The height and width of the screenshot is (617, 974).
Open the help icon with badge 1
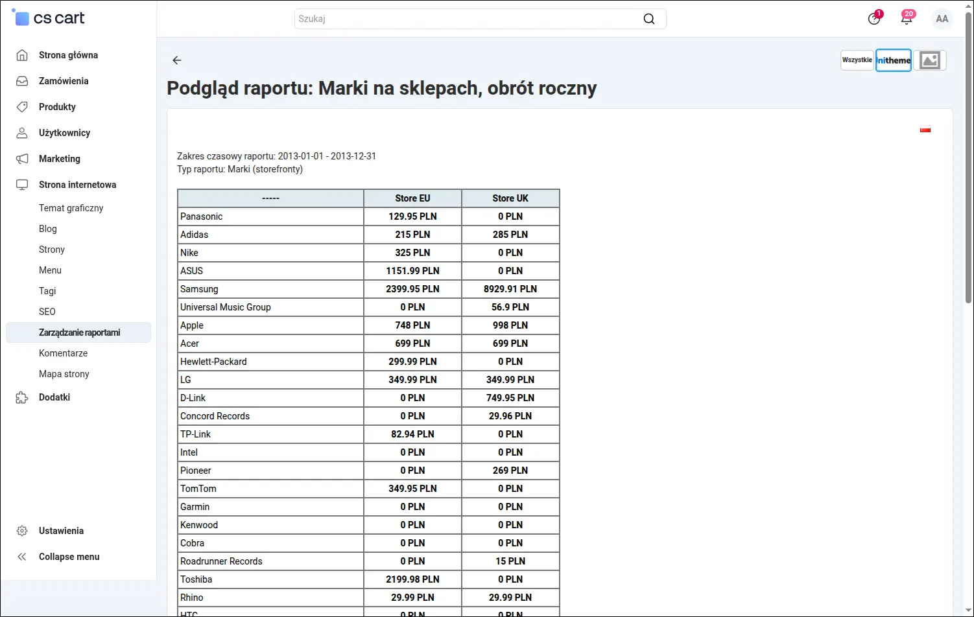[874, 18]
